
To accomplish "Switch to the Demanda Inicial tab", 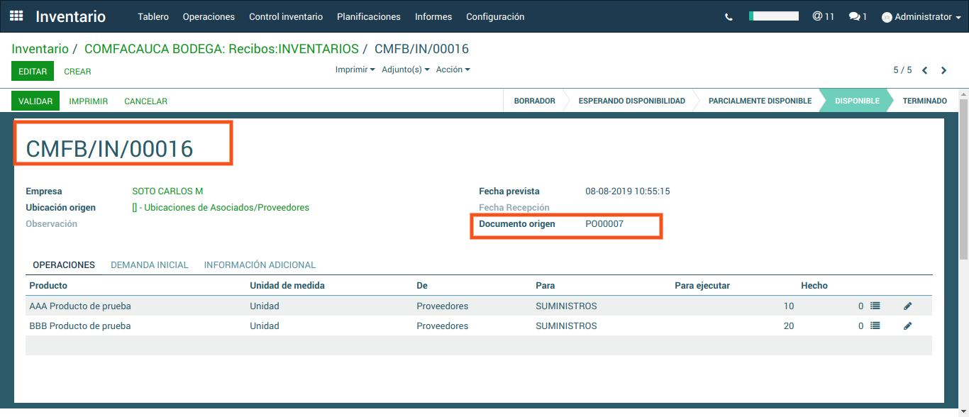I will point(149,265).
